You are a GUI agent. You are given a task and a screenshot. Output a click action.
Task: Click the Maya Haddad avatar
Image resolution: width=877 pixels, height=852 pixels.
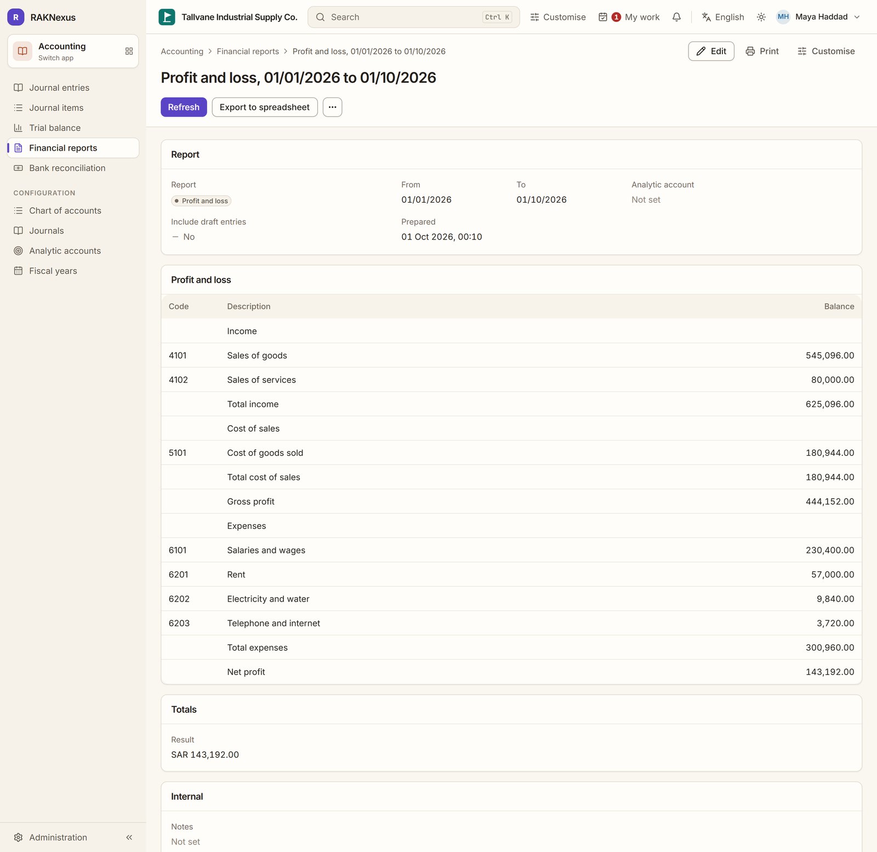click(x=783, y=17)
